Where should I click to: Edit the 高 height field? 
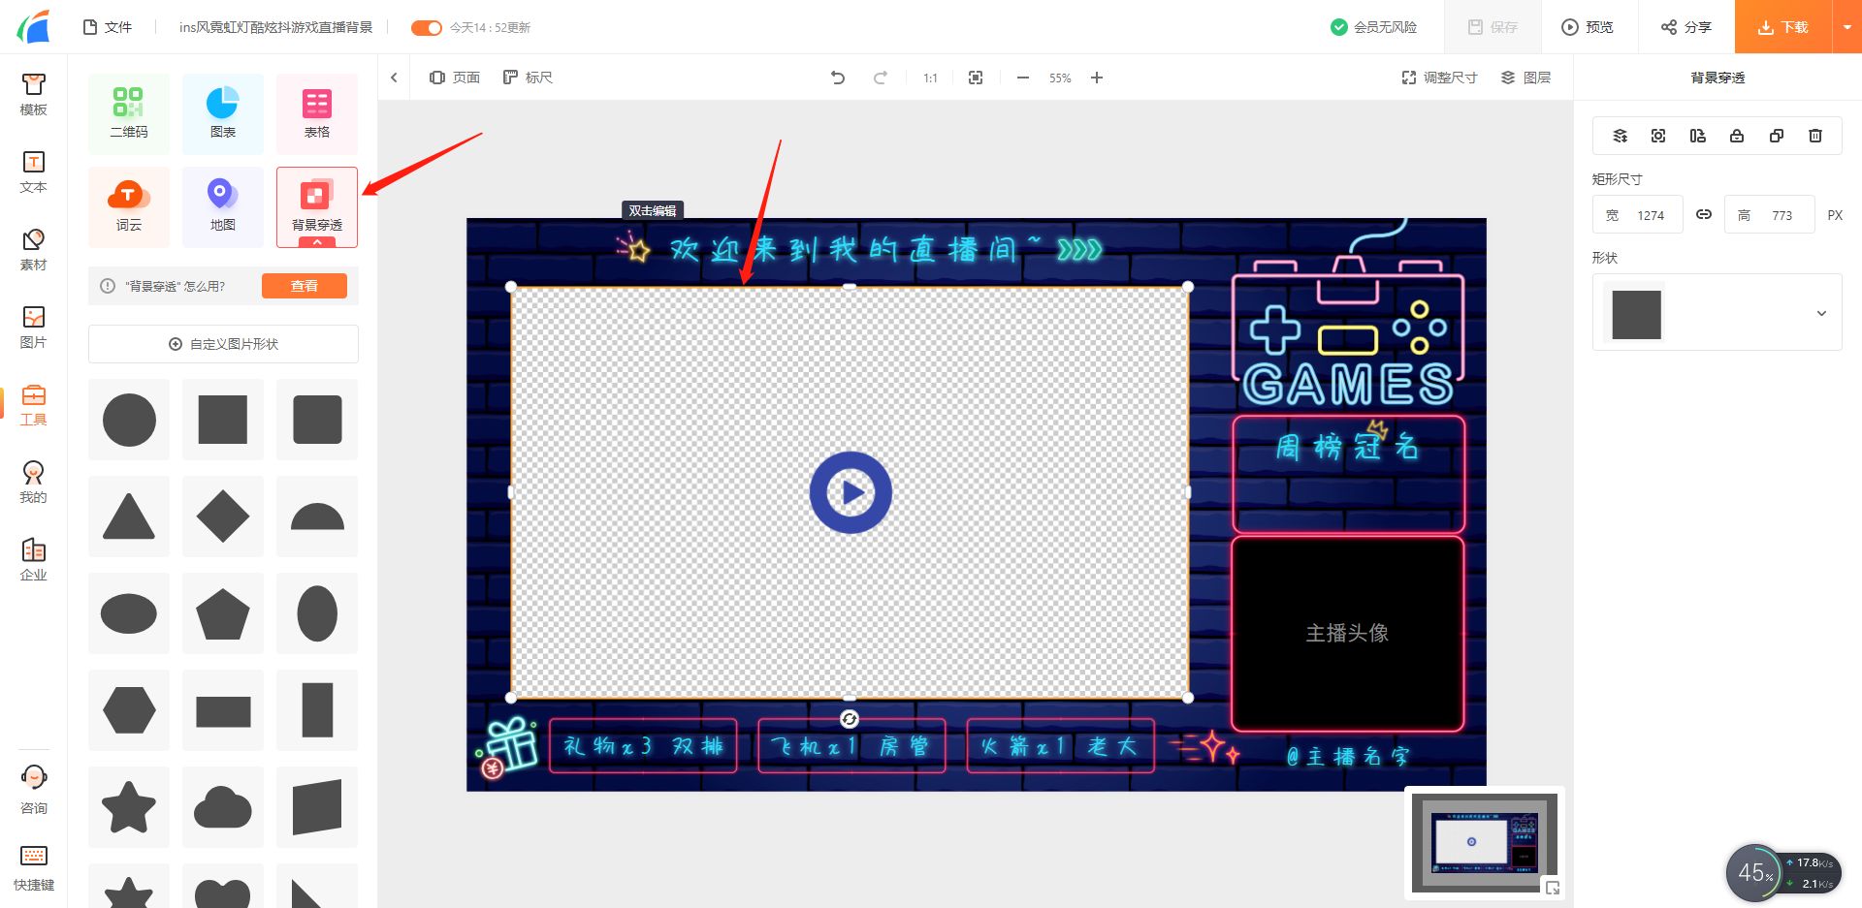1769,215
